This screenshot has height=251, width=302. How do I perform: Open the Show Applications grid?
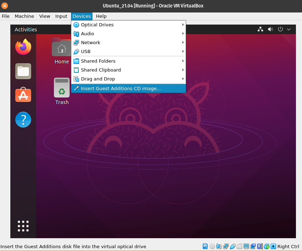(23, 226)
